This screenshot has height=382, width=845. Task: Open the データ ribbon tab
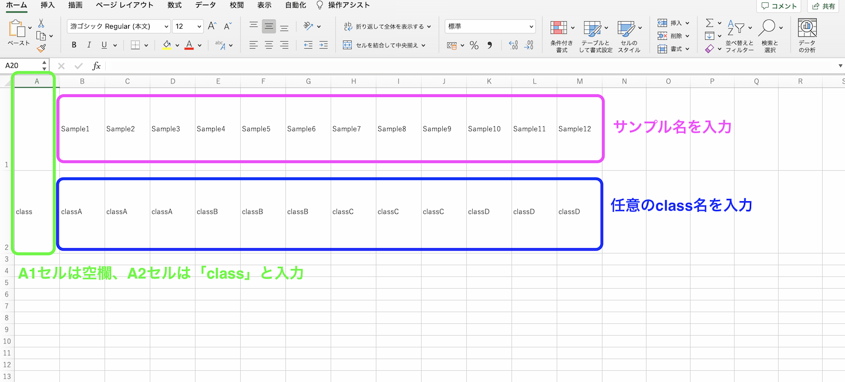206,5
